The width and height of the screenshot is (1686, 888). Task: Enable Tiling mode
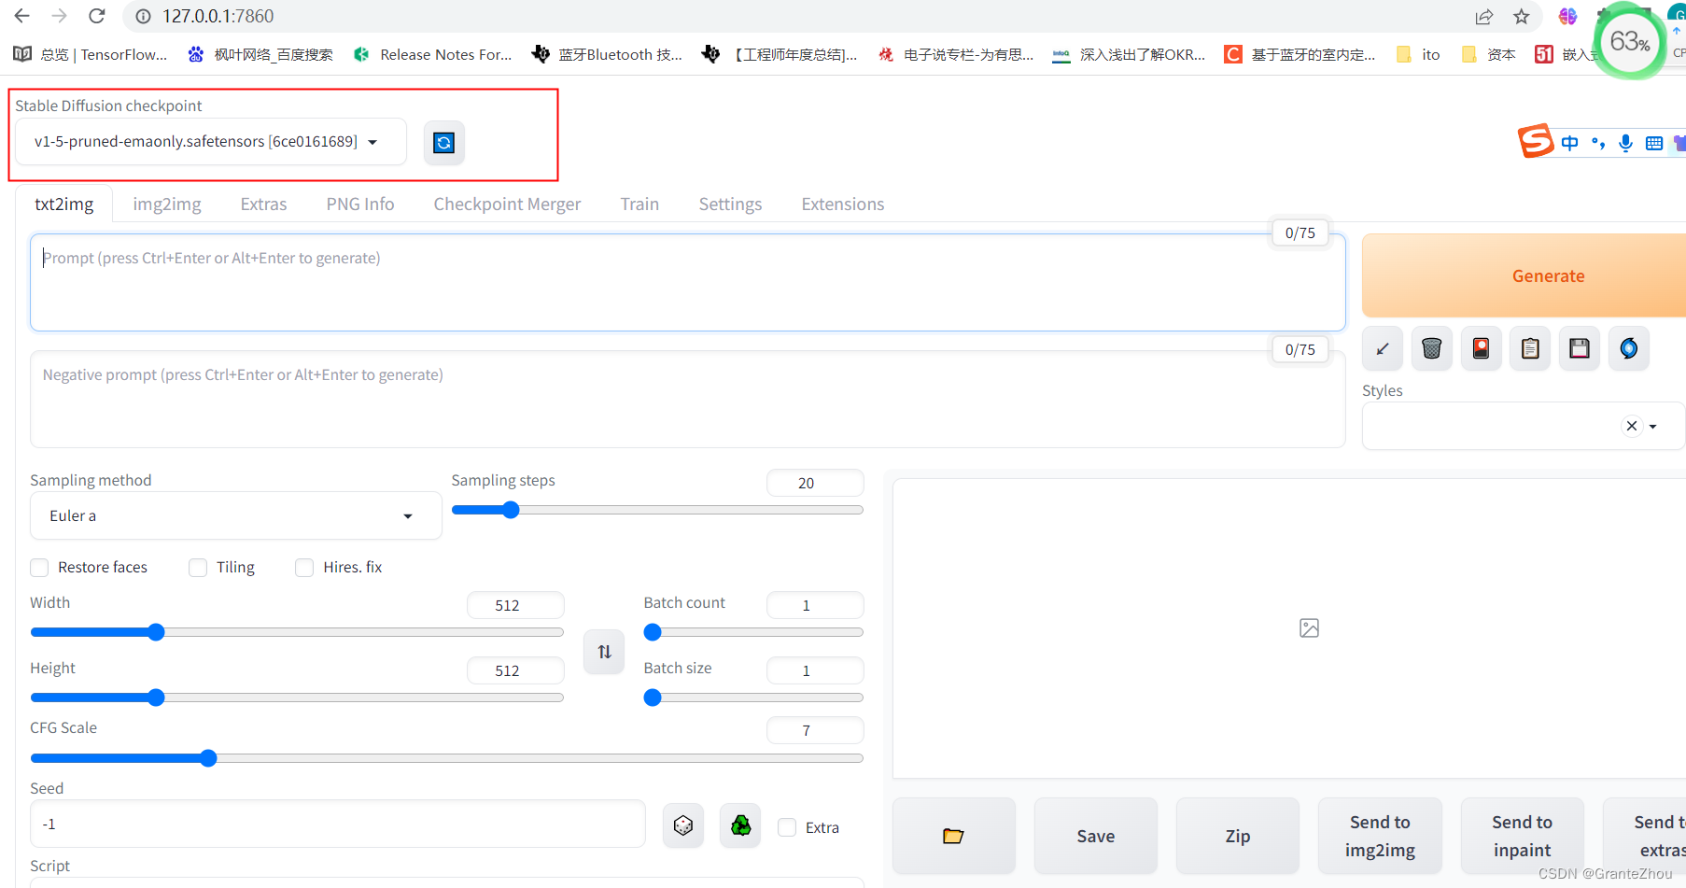[197, 567]
